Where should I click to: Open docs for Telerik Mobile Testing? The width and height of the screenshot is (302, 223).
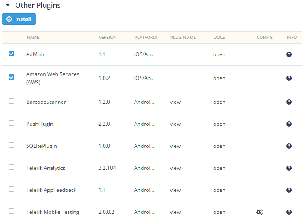click(219, 213)
